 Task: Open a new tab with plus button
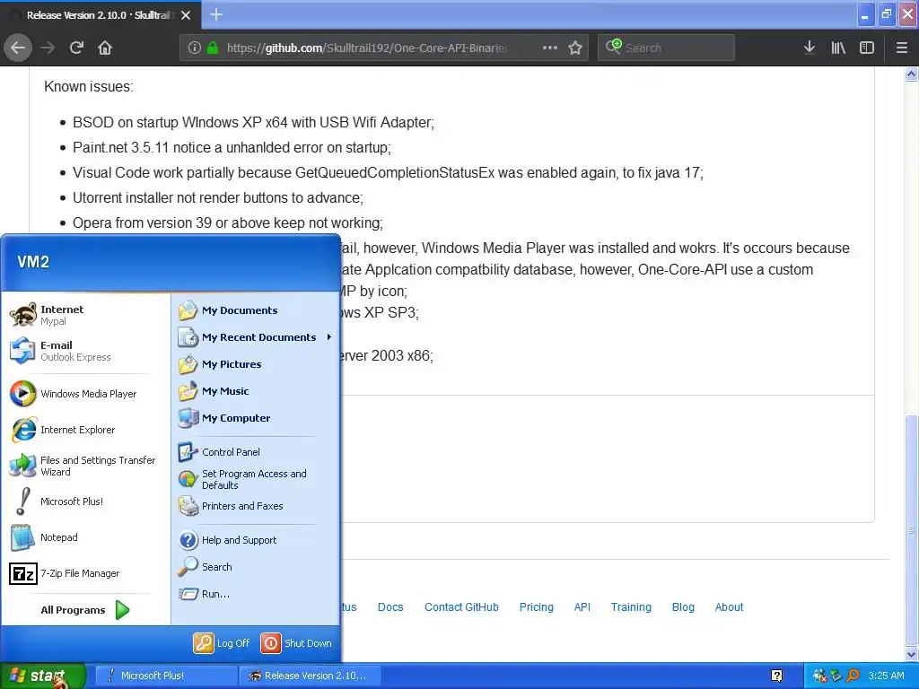click(x=216, y=14)
